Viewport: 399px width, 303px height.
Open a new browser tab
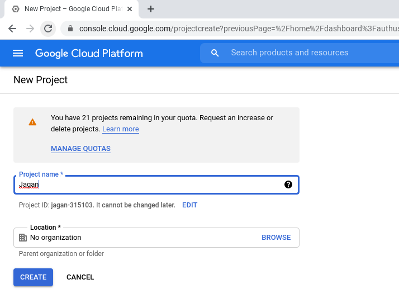[x=151, y=9]
